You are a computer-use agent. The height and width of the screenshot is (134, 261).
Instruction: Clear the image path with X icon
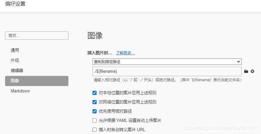click(252, 71)
